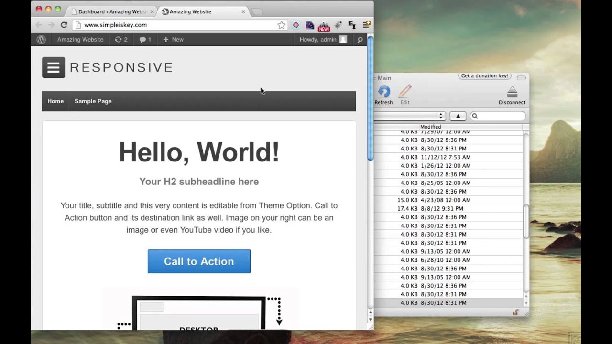The width and height of the screenshot is (612, 344).
Task: Open the Howdy, admin account menu
Action: pos(323,40)
